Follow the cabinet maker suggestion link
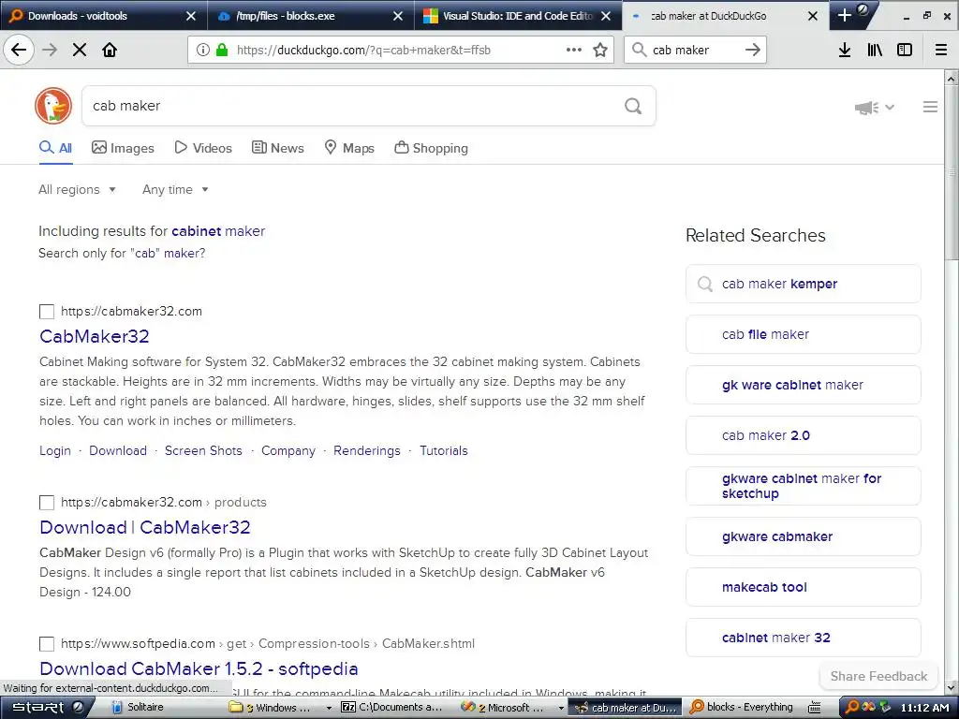This screenshot has width=959, height=719. point(218,231)
